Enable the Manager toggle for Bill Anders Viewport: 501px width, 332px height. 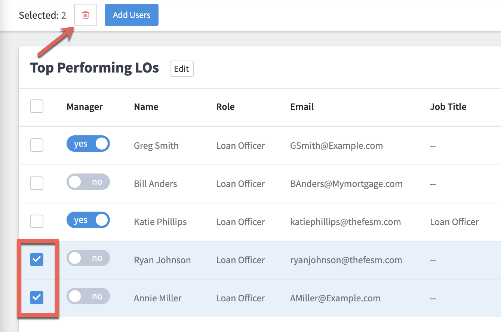[88, 182]
